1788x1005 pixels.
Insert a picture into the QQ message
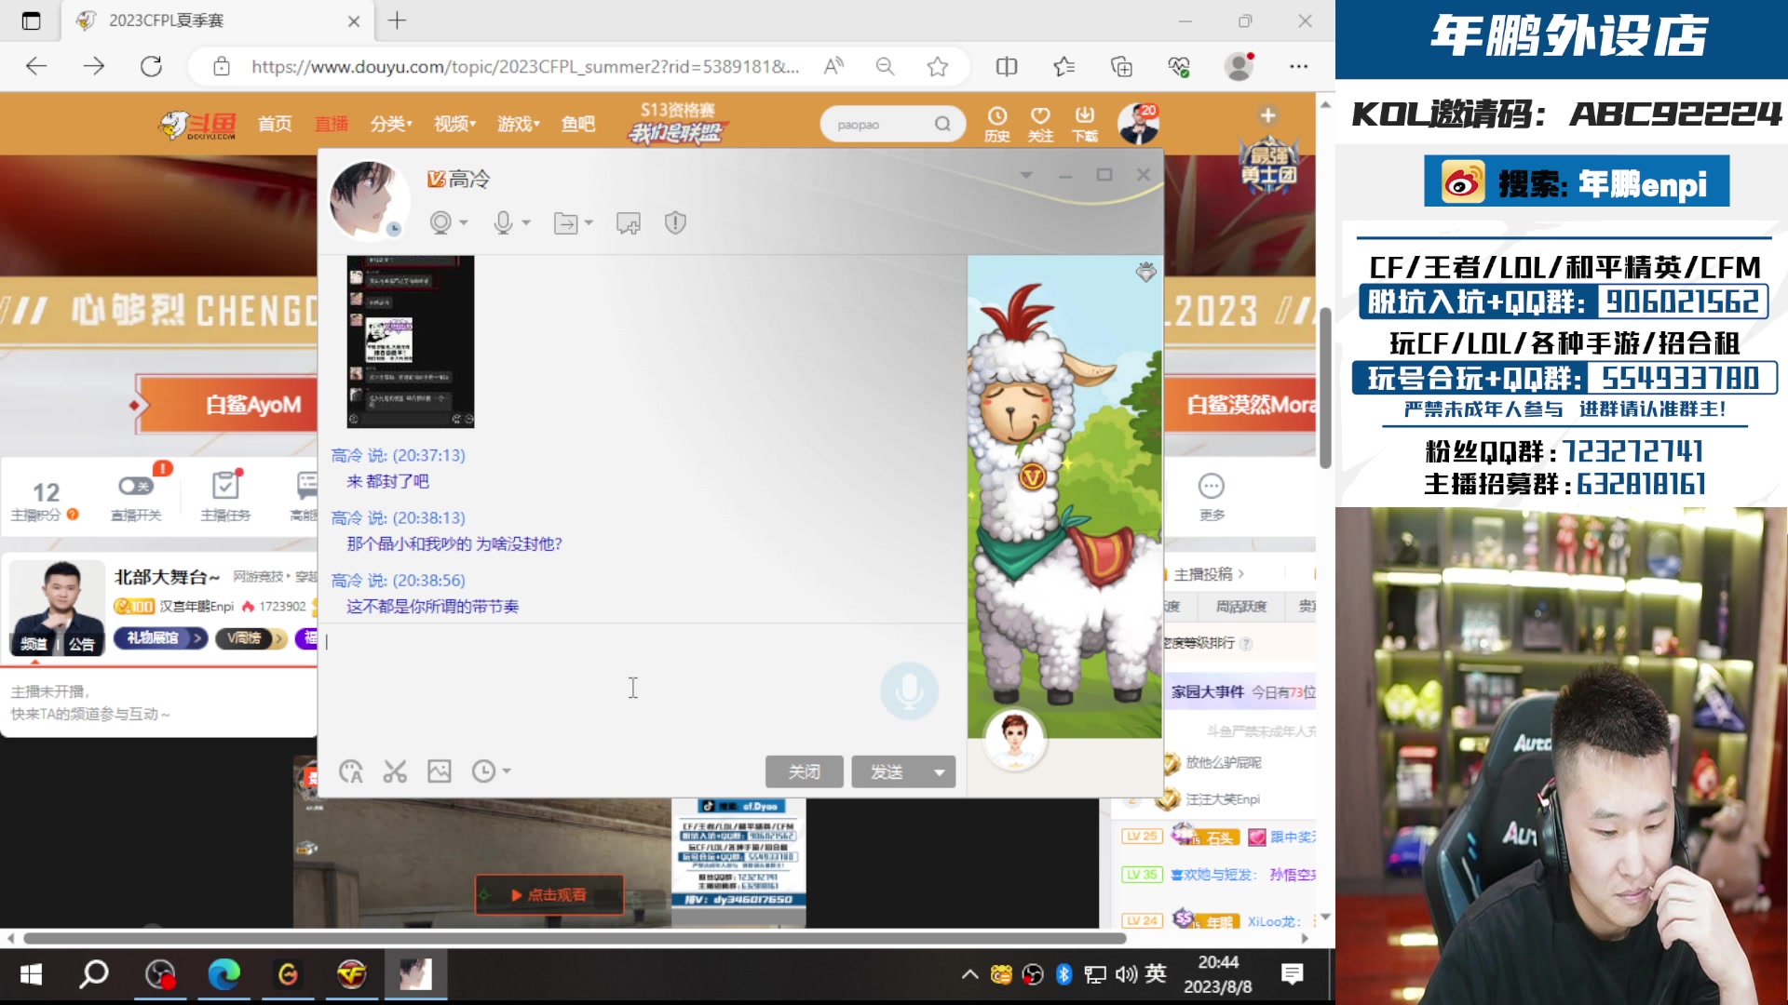point(440,771)
